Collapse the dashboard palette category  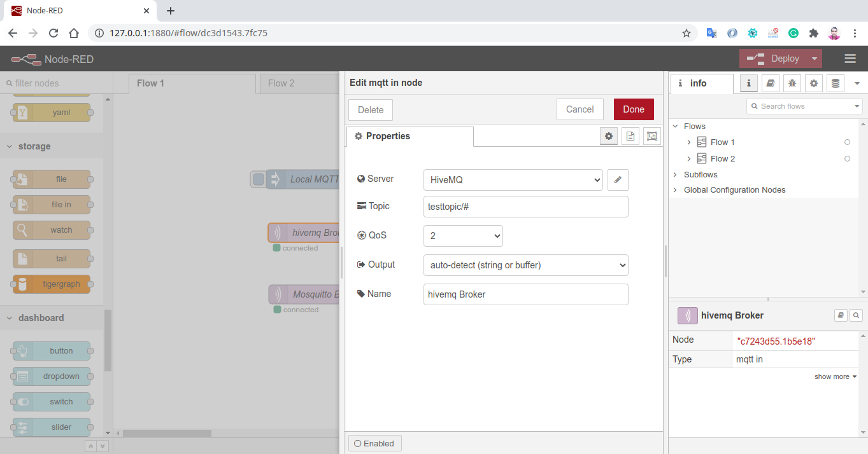click(52, 318)
